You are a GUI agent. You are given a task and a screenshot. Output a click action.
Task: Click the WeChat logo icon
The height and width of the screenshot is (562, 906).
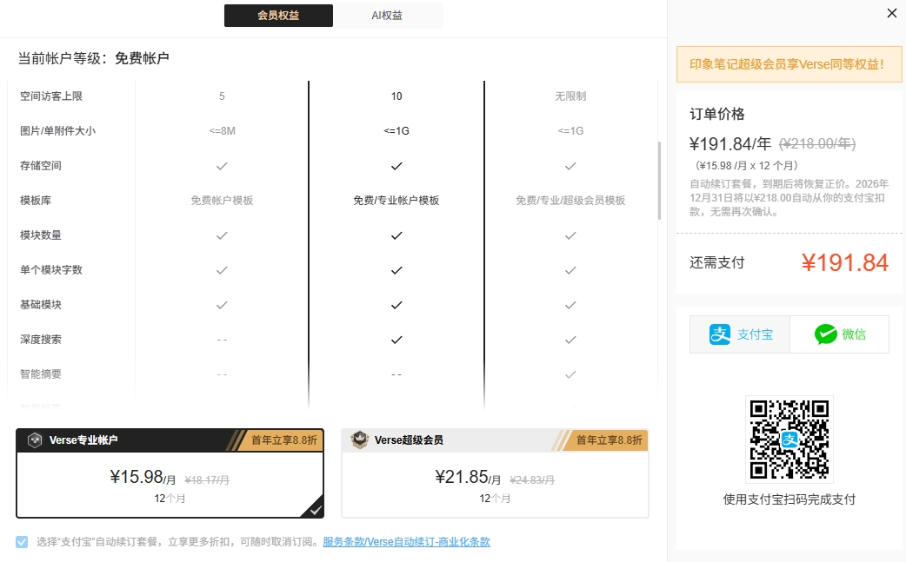[x=825, y=334]
